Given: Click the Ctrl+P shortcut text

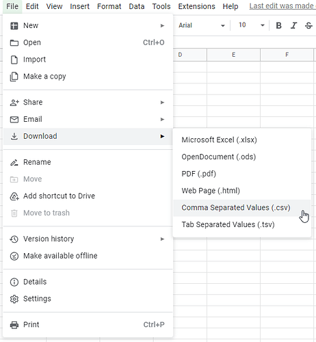Looking at the screenshot, I should pyautogui.click(x=154, y=325).
